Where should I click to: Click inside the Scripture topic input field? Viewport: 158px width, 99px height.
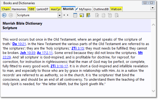pyautogui.click(x=37, y=15)
